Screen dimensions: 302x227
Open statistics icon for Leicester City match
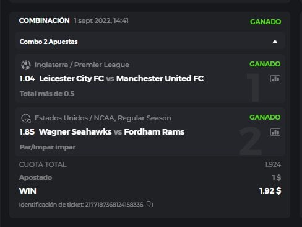tap(275, 79)
